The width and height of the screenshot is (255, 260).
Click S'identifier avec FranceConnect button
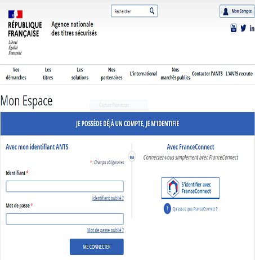[190, 188]
